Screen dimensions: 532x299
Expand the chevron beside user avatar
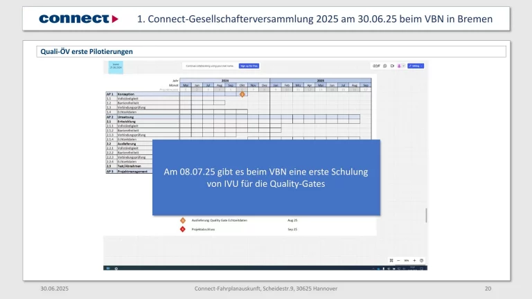click(403, 66)
